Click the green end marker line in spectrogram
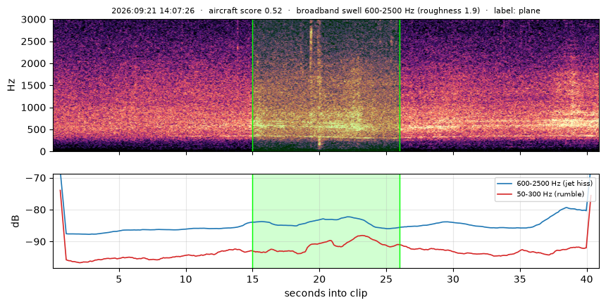The image size is (606, 306). click(x=400, y=85)
